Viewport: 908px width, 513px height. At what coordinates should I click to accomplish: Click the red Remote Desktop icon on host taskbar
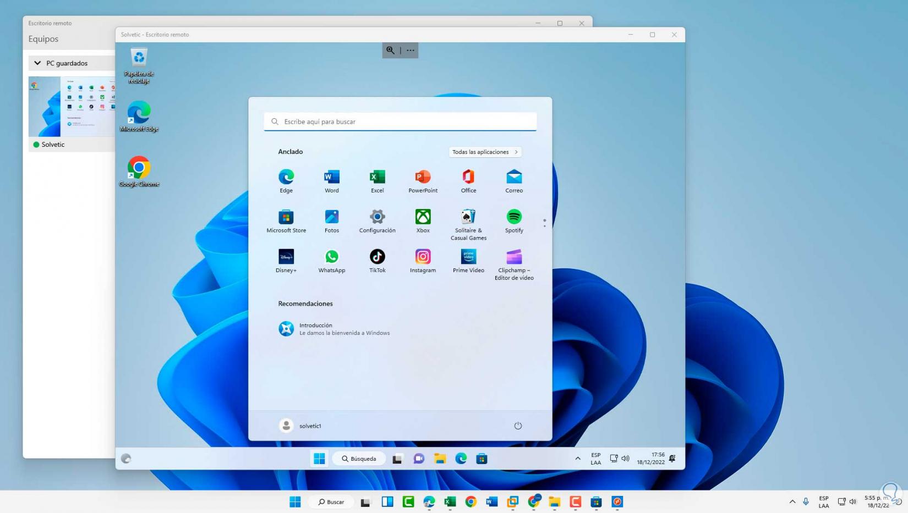pyautogui.click(x=617, y=501)
